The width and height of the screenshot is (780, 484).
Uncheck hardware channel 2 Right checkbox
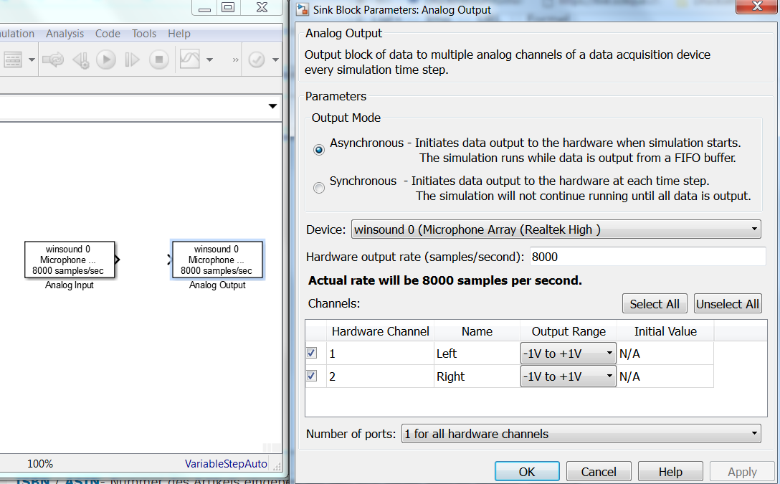(312, 376)
